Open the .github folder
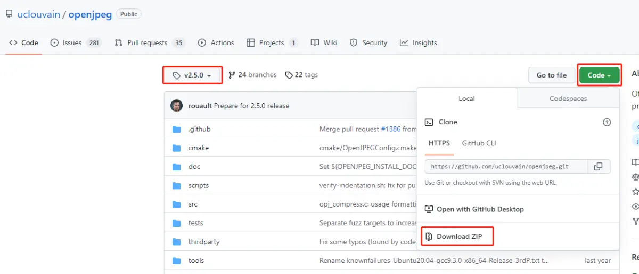 [x=199, y=129]
